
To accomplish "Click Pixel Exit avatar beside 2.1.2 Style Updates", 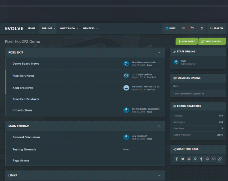I will coord(126,76).
